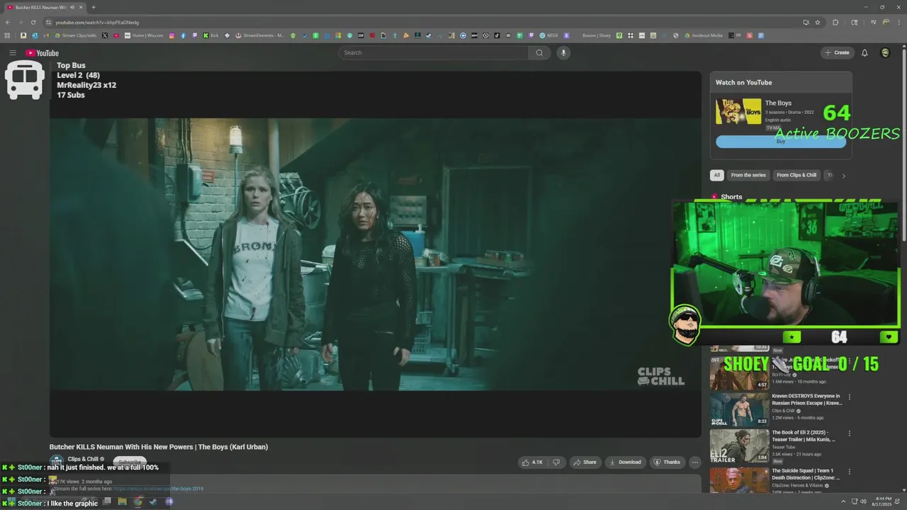Click the browser address bar URL

point(97,22)
